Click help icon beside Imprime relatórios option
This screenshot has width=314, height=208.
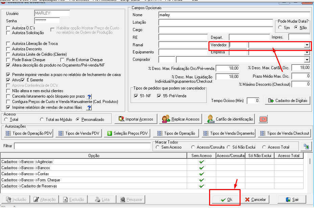point(89,107)
